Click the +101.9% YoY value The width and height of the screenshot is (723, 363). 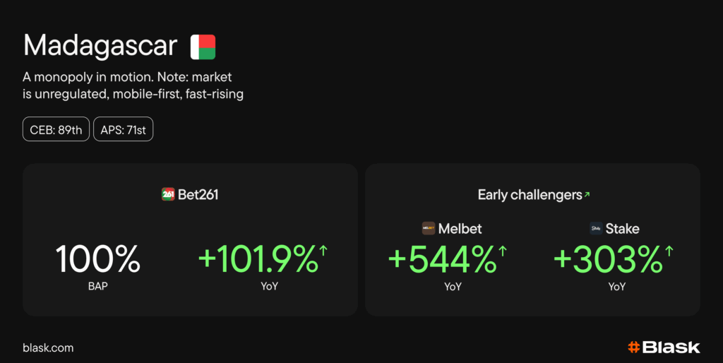pos(258,260)
